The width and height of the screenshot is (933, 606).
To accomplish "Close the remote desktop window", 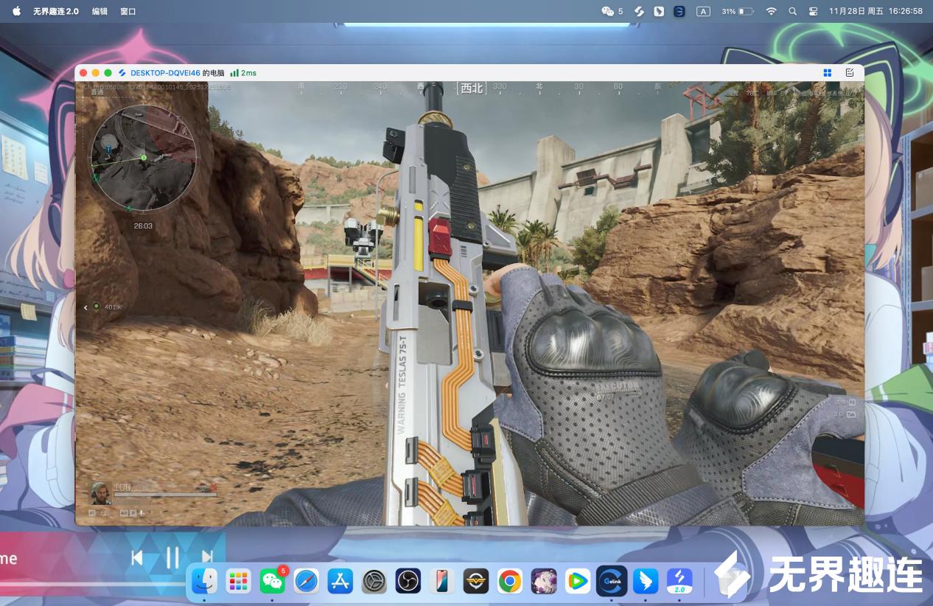I will 83,73.
